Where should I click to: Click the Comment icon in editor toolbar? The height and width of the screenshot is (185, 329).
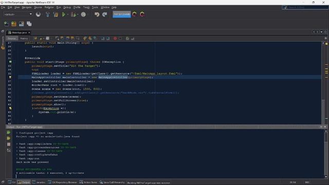[127, 39]
